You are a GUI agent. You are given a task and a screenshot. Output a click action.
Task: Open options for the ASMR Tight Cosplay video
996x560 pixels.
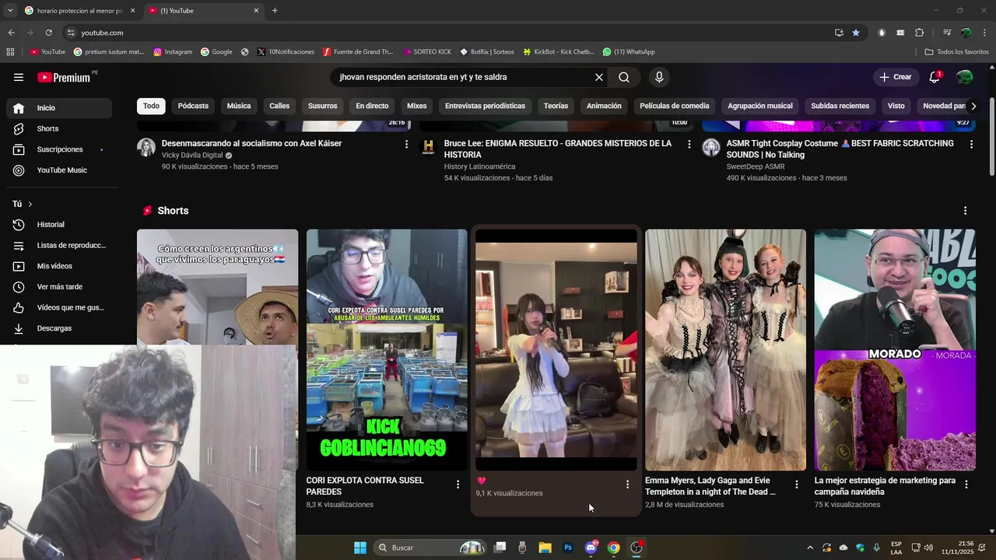[x=971, y=144]
